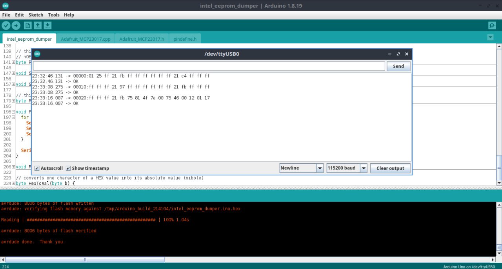502x269 pixels.
Task: Open the Sketch menu
Action: click(36, 15)
